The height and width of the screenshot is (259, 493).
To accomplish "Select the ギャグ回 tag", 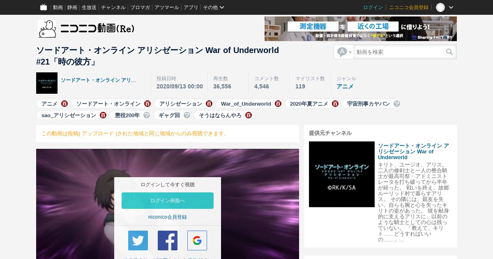I will pyautogui.click(x=169, y=115).
